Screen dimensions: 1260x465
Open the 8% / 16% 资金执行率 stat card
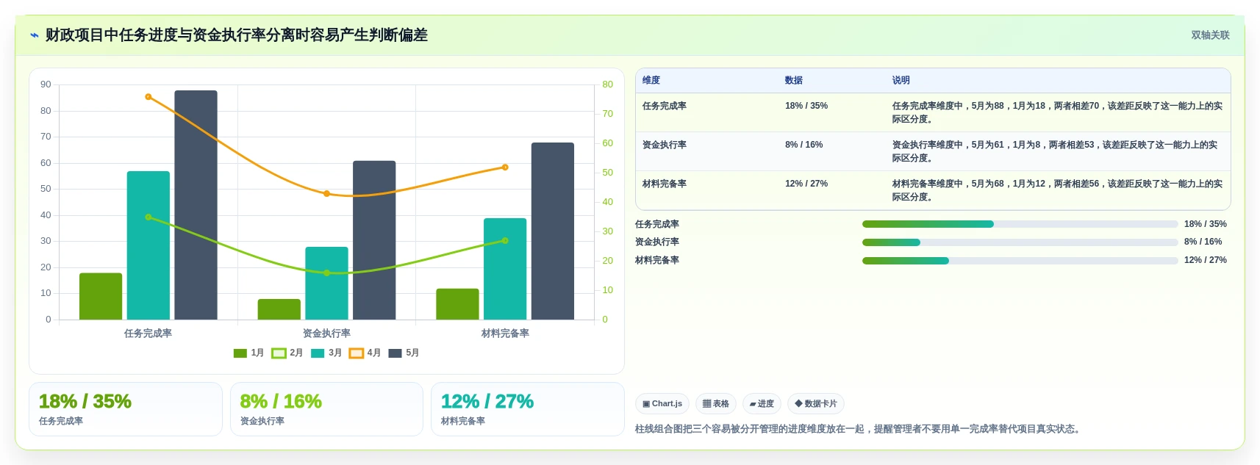point(326,409)
